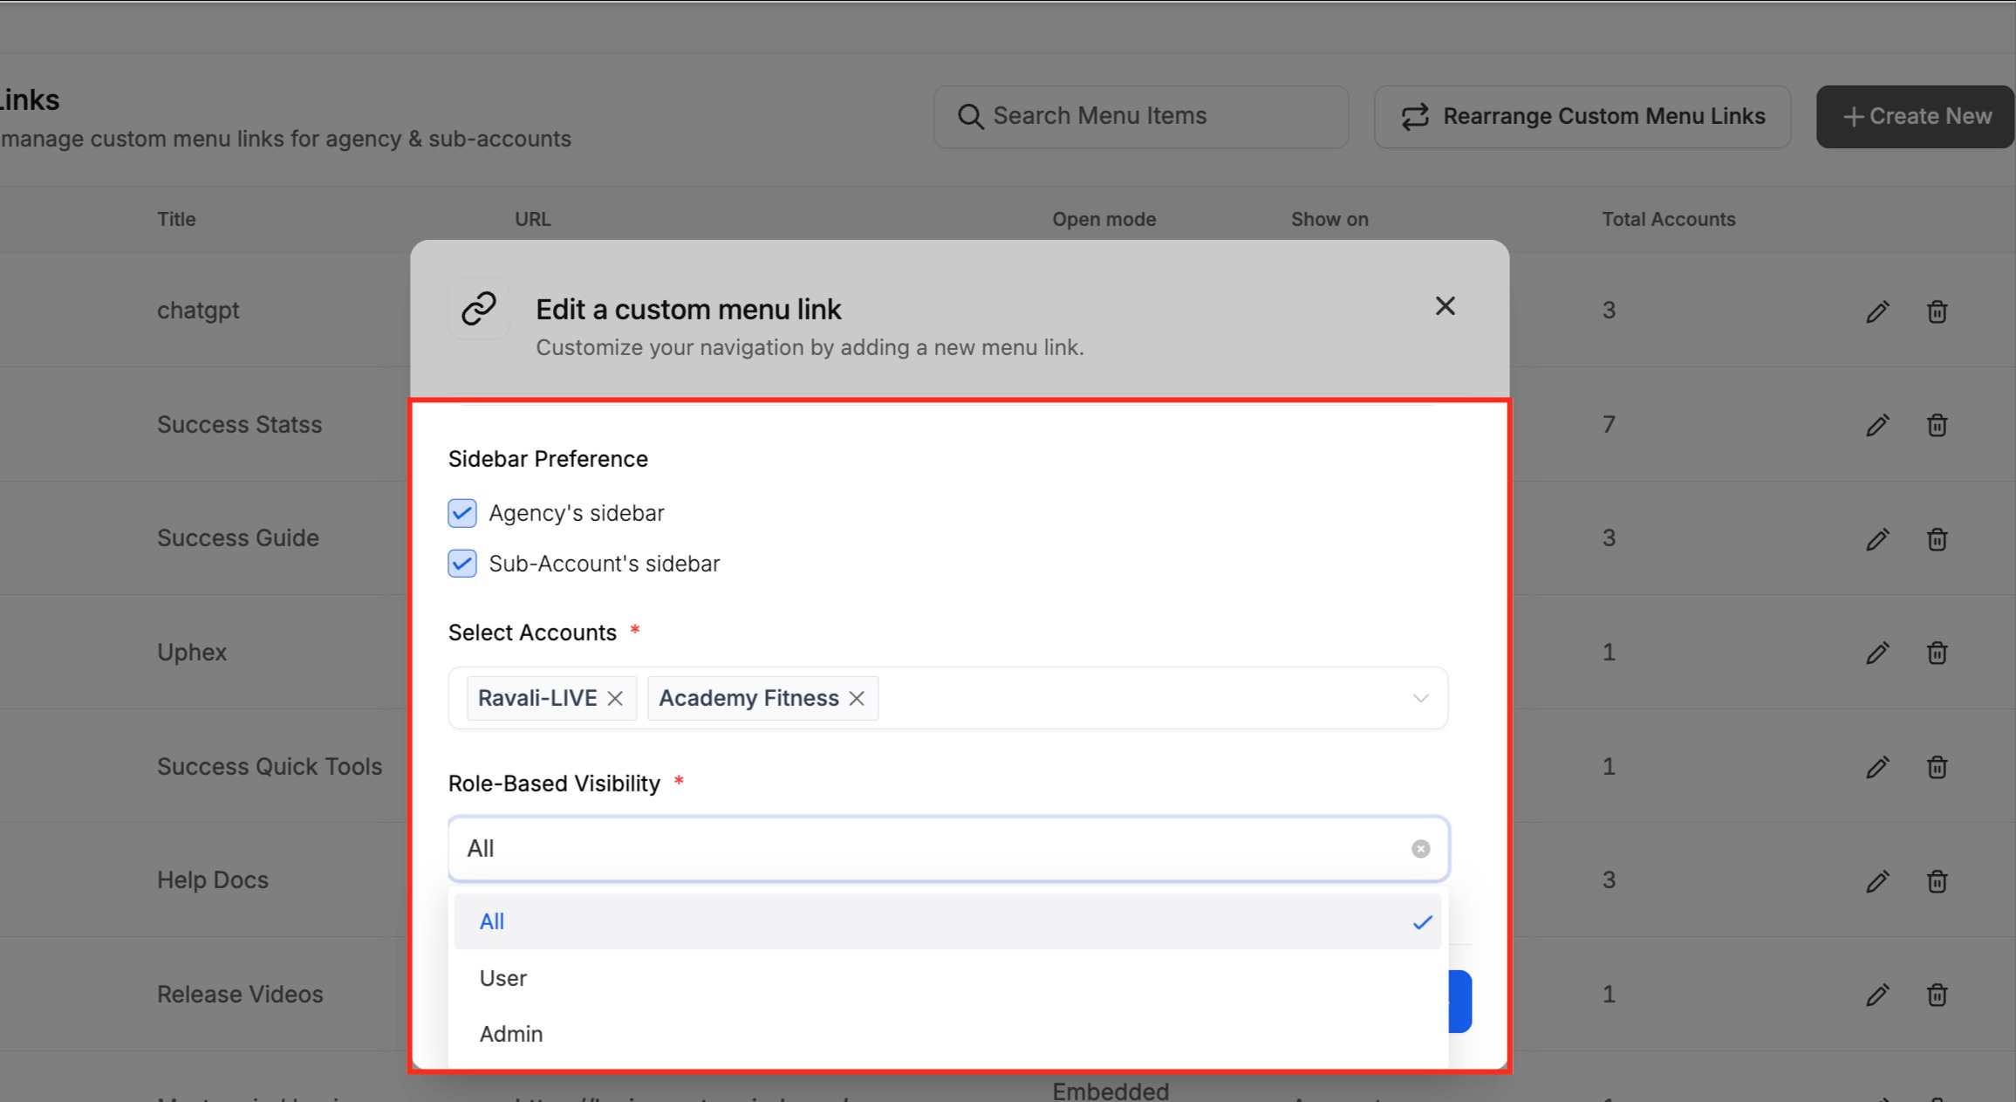The width and height of the screenshot is (2016, 1102).
Task: Choose Admin from visibility list
Action: point(511,1034)
